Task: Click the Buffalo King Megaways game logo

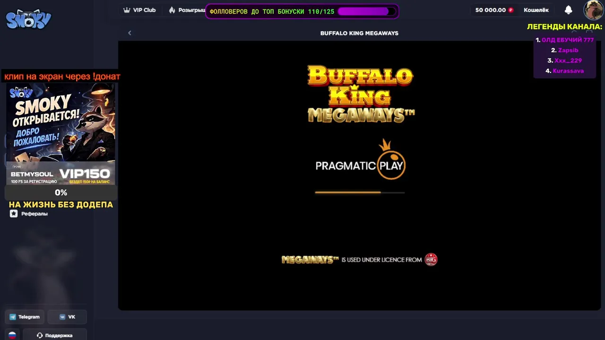Action: (361, 94)
